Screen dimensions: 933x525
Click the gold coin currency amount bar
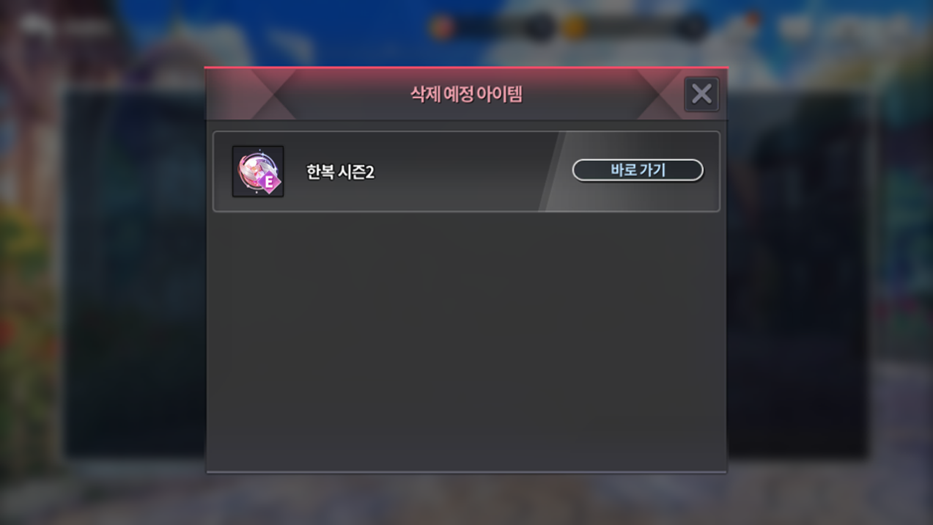click(633, 28)
